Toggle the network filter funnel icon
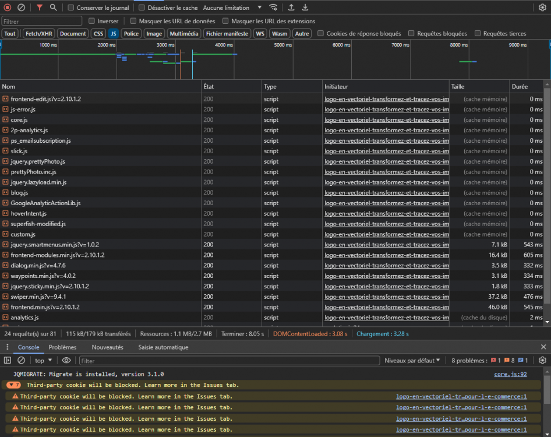551x437 pixels. tap(39, 8)
